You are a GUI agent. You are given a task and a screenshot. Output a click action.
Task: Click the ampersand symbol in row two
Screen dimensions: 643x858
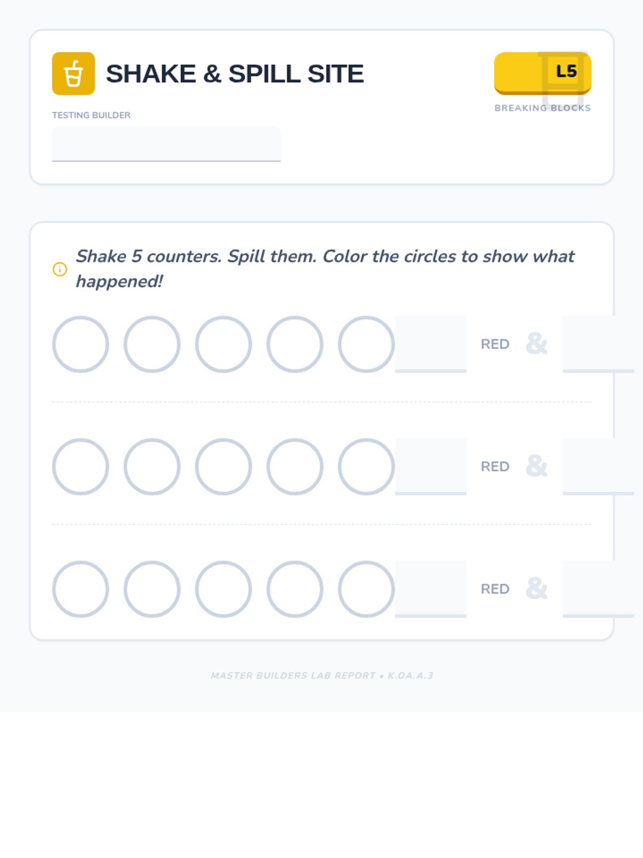tap(536, 466)
